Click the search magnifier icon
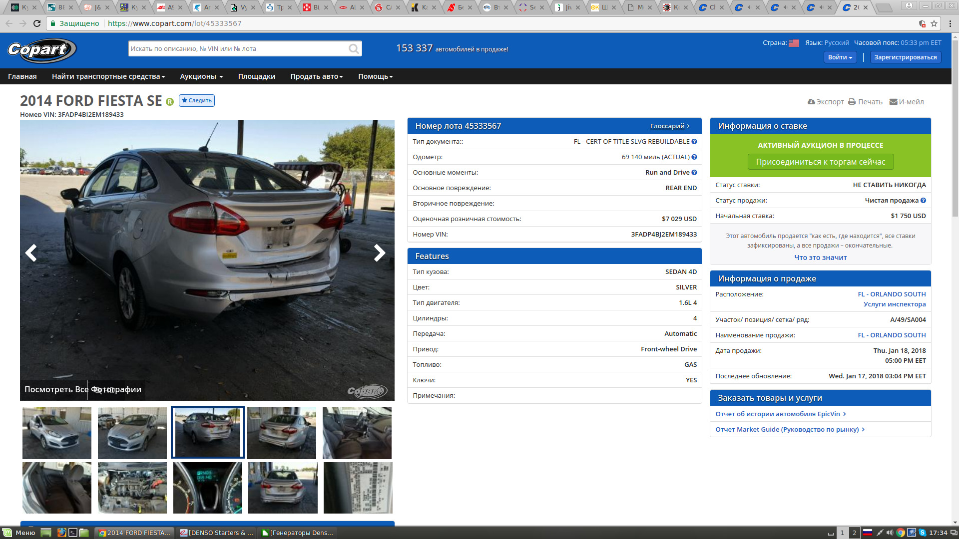The image size is (959, 539). click(354, 49)
